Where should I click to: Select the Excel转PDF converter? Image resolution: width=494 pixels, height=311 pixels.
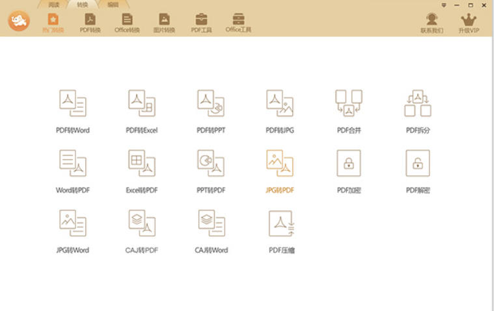tap(142, 164)
